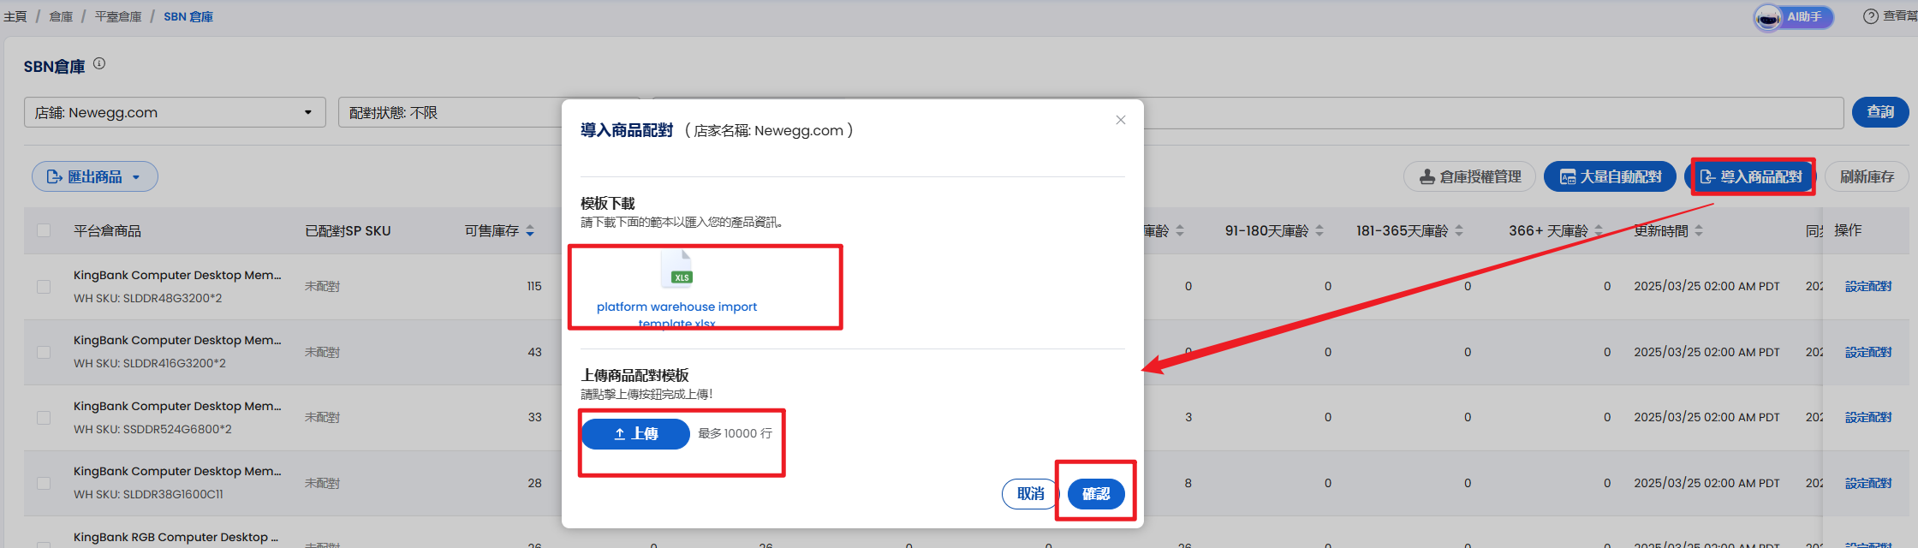Expand the 匯出商品 export dropdown
The image size is (1918, 548).
point(95,176)
